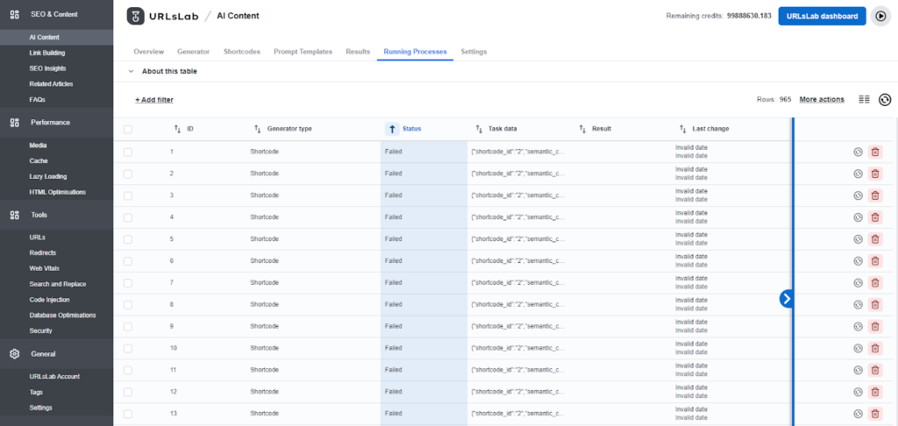Viewport: 898px width, 426px height.
Task: Switch to the Results tab
Action: (x=358, y=52)
